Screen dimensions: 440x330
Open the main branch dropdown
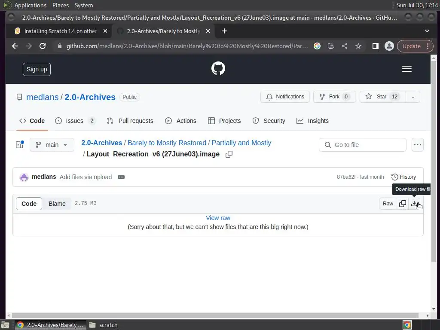click(x=52, y=145)
